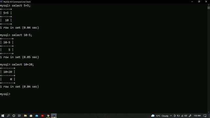
Task: Open Task View on taskbar
Action: [19, 116]
